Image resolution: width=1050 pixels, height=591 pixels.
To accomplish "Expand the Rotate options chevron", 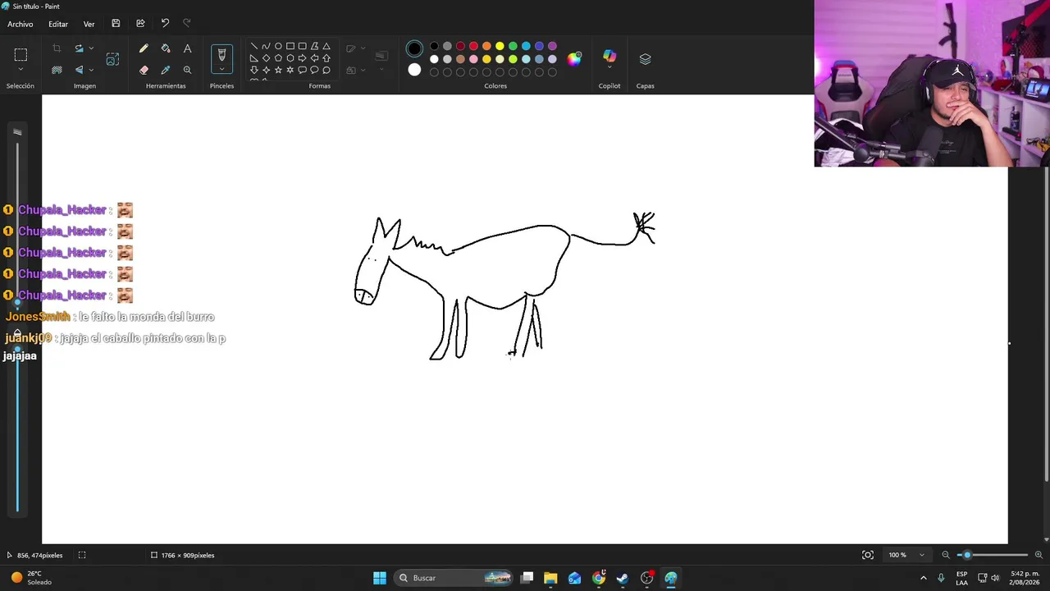I will pyautogui.click(x=91, y=49).
